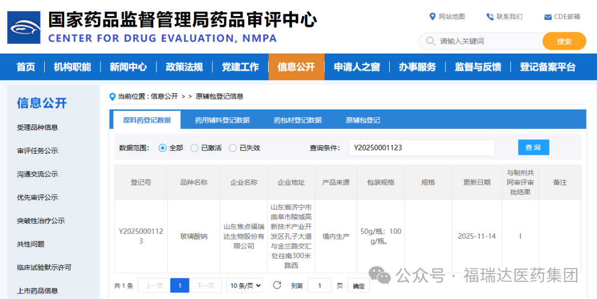Viewport: 597px width, 299px height.
Task: Open the 10条/页 page size dropdown
Action: click(244, 285)
